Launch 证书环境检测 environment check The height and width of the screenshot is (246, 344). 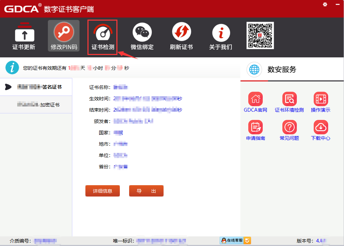click(289, 99)
